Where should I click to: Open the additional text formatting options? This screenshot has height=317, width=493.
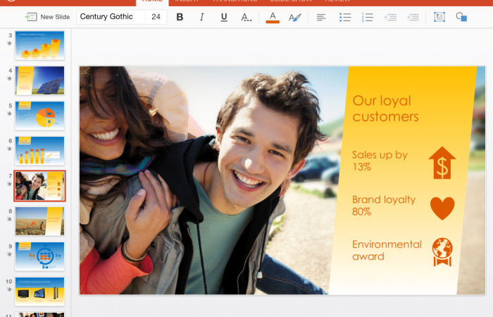point(246,17)
